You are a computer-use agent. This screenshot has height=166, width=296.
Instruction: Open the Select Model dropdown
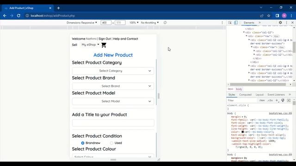tap(113, 101)
